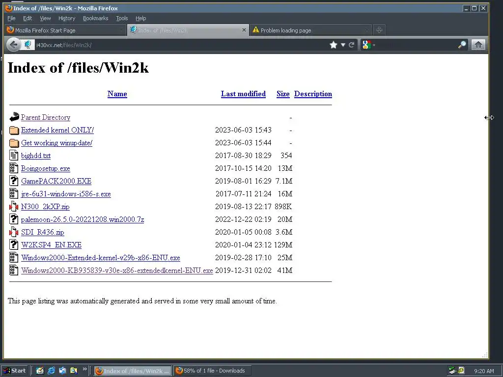This screenshot has width=503, height=377.
Task: Launch Internet Explorer from Quick Launch
Action: point(51,371)
